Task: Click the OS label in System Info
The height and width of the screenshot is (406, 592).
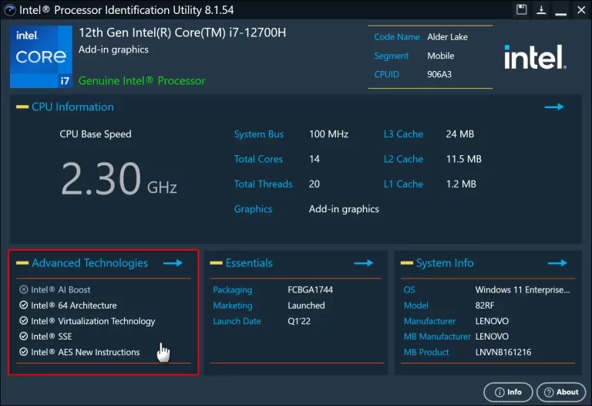Action: [x=409, y=289]
